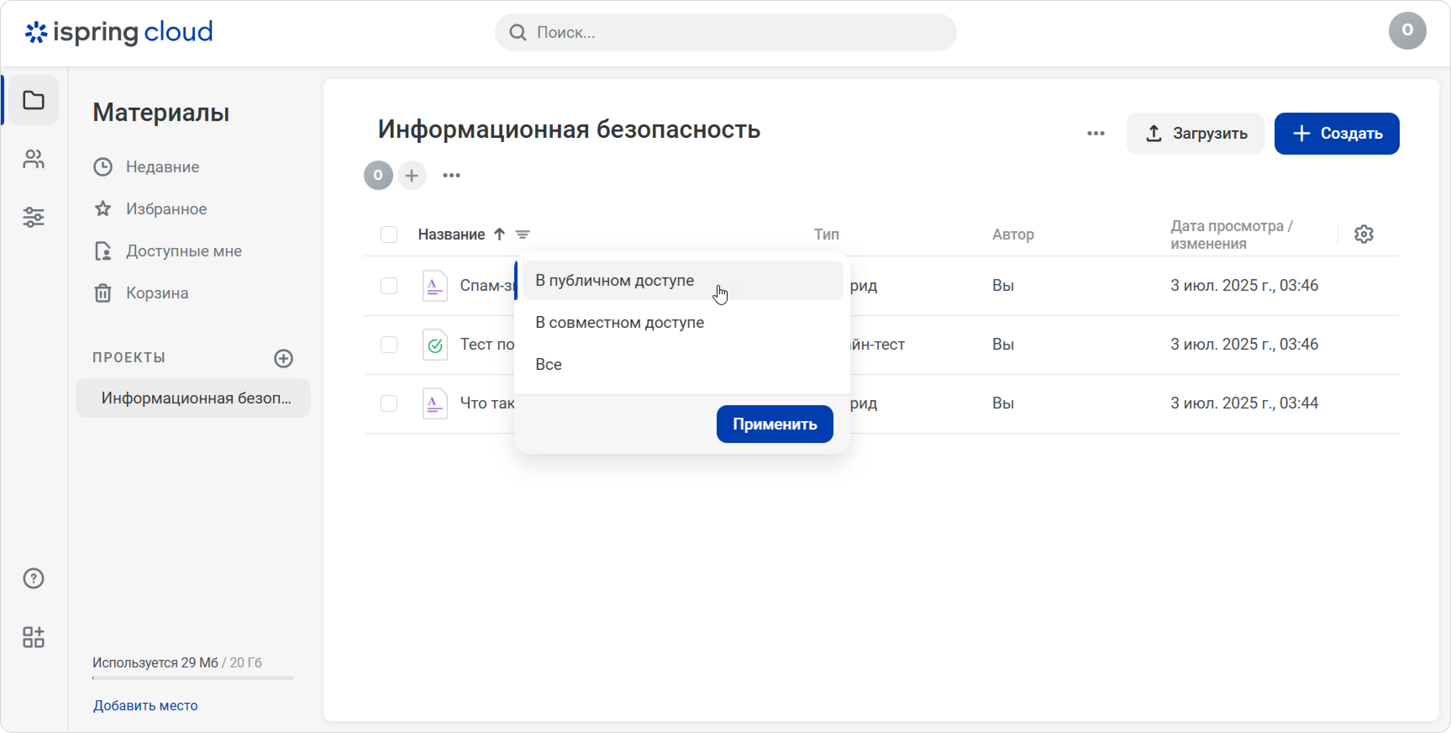Click the 03:44 date cell
Screen dimensions: 1451x733
1244,403
